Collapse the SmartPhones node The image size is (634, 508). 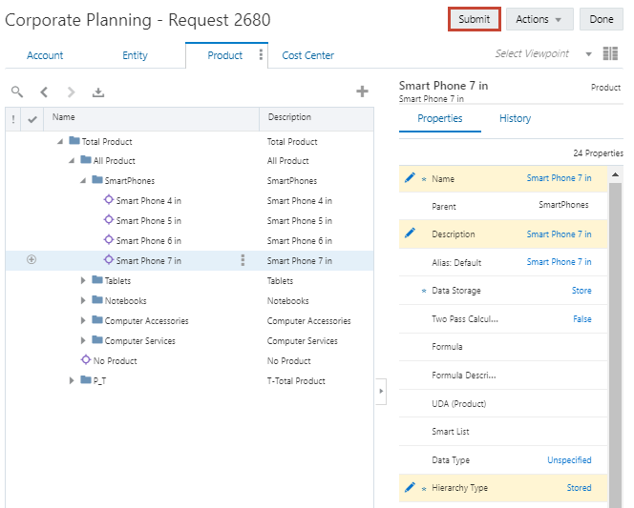click(83, 180)
